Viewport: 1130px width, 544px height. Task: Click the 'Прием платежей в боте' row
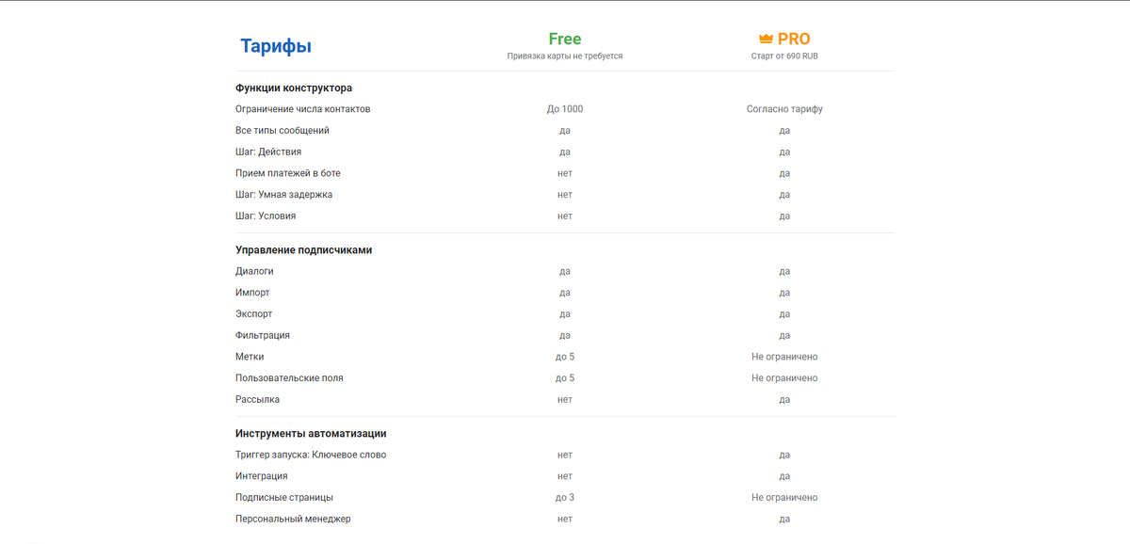(288, 173)
